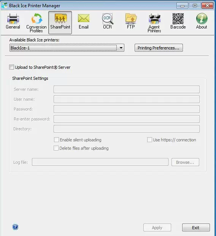The width and height of the screenshot is (216, 236).
Task: Open the General printer tab
Action: [13, 21]
